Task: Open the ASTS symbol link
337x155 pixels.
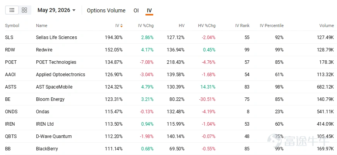Action: click(x=10, y=87)
